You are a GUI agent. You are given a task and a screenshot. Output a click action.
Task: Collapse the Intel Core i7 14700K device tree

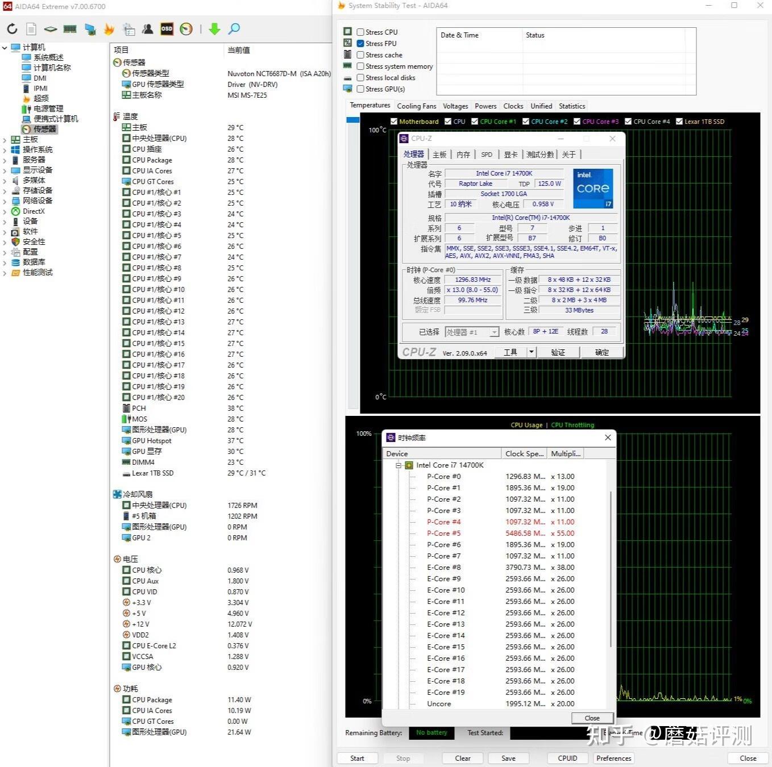click(400, 465)
